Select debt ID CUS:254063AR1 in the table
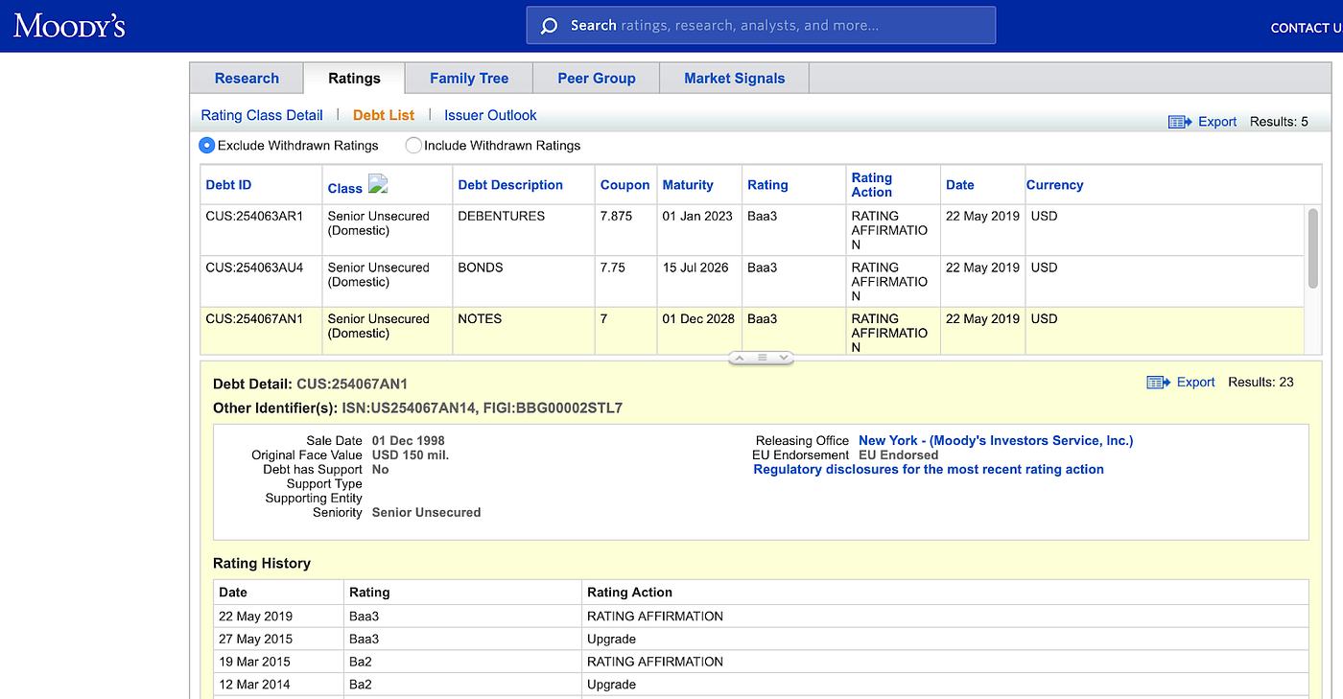This screenshot has height=699, width=1343. [x=254, y=217]
